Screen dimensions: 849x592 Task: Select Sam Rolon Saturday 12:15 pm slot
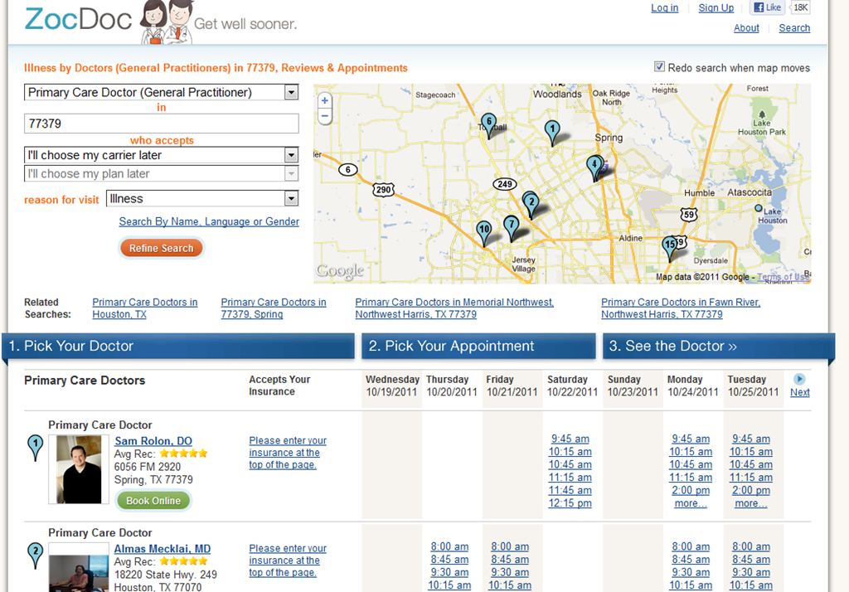click(570, 503)
